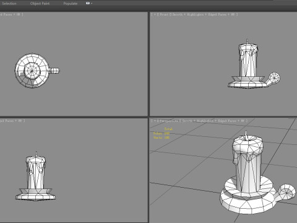
Task: Open the Selection ribbon tab
Action: point(9,3)
